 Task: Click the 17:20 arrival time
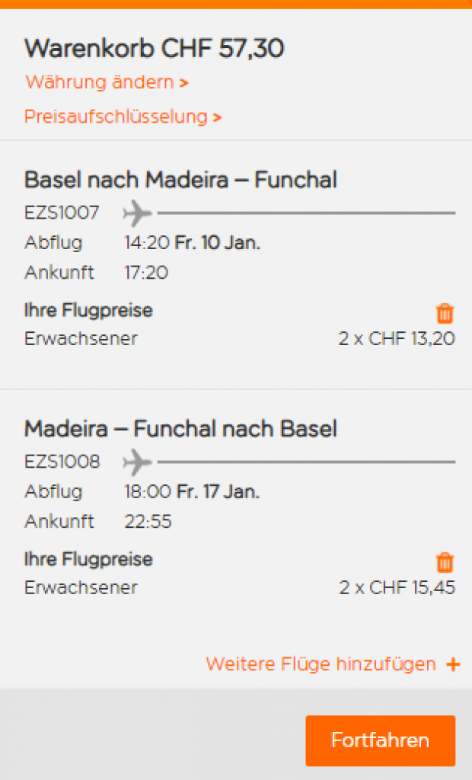coord(146,272)
